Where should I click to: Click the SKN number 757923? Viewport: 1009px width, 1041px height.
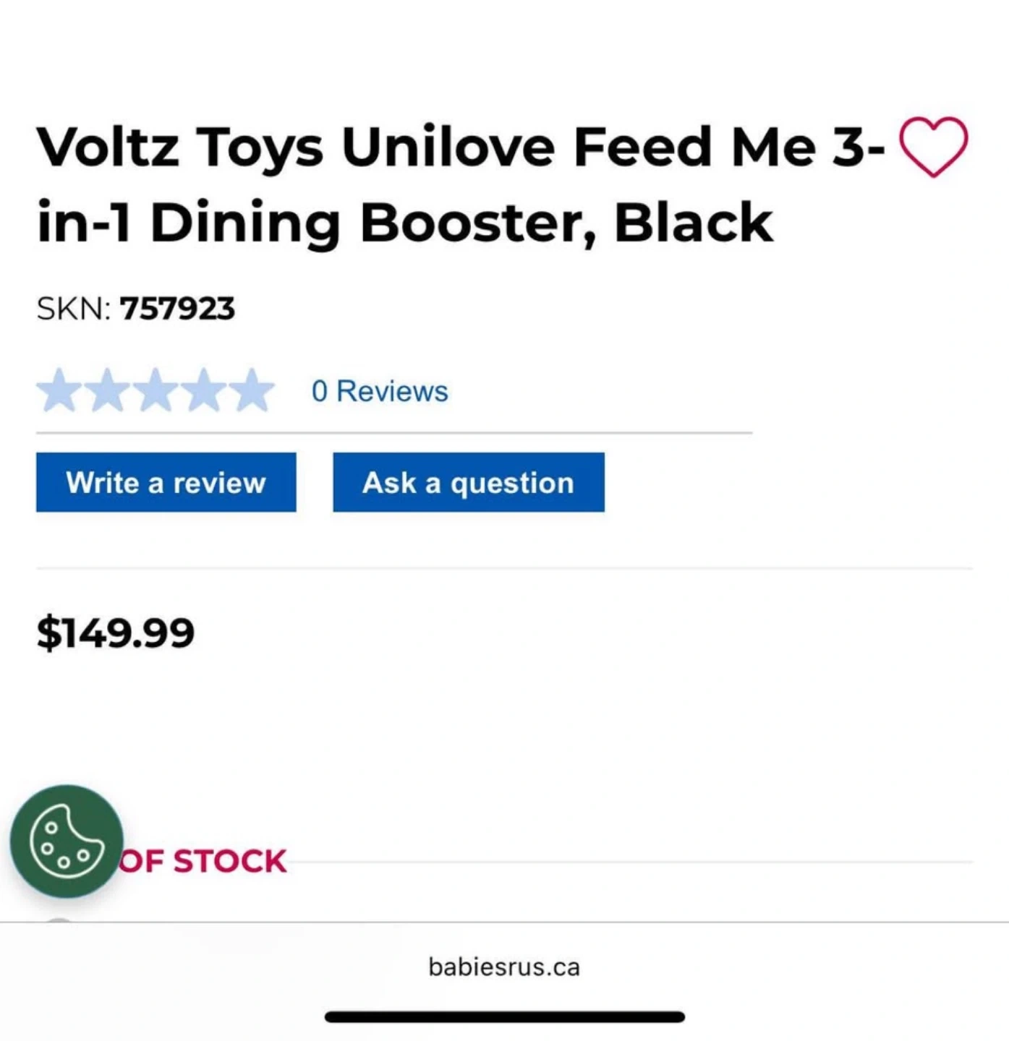click(178, 309)
